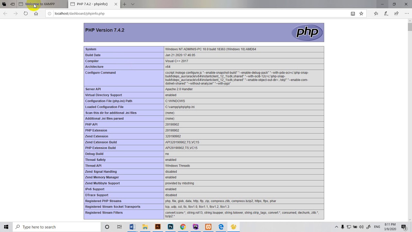Viewport: 412px width, 232px height.
Task: Open tabs you've set aside
Action: (x=4, y=4)
